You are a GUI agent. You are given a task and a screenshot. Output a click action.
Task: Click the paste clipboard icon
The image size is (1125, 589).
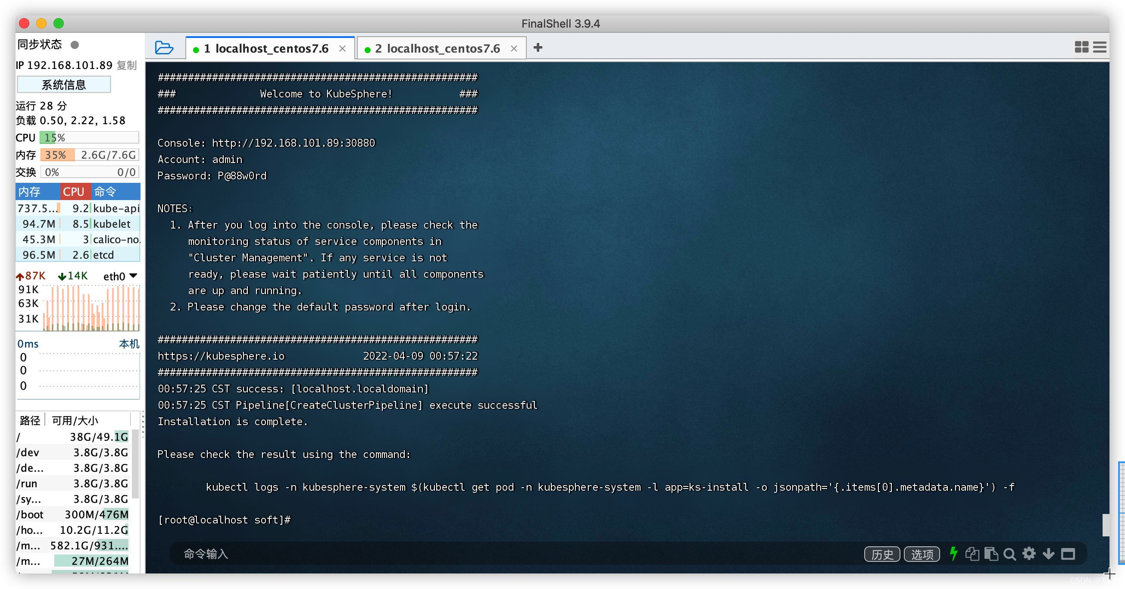(x=991, y=554)
